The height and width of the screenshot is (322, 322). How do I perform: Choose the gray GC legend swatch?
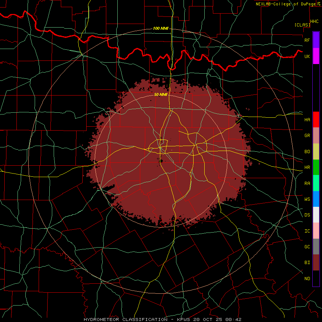pyautogui.click(x=316, y=247)
